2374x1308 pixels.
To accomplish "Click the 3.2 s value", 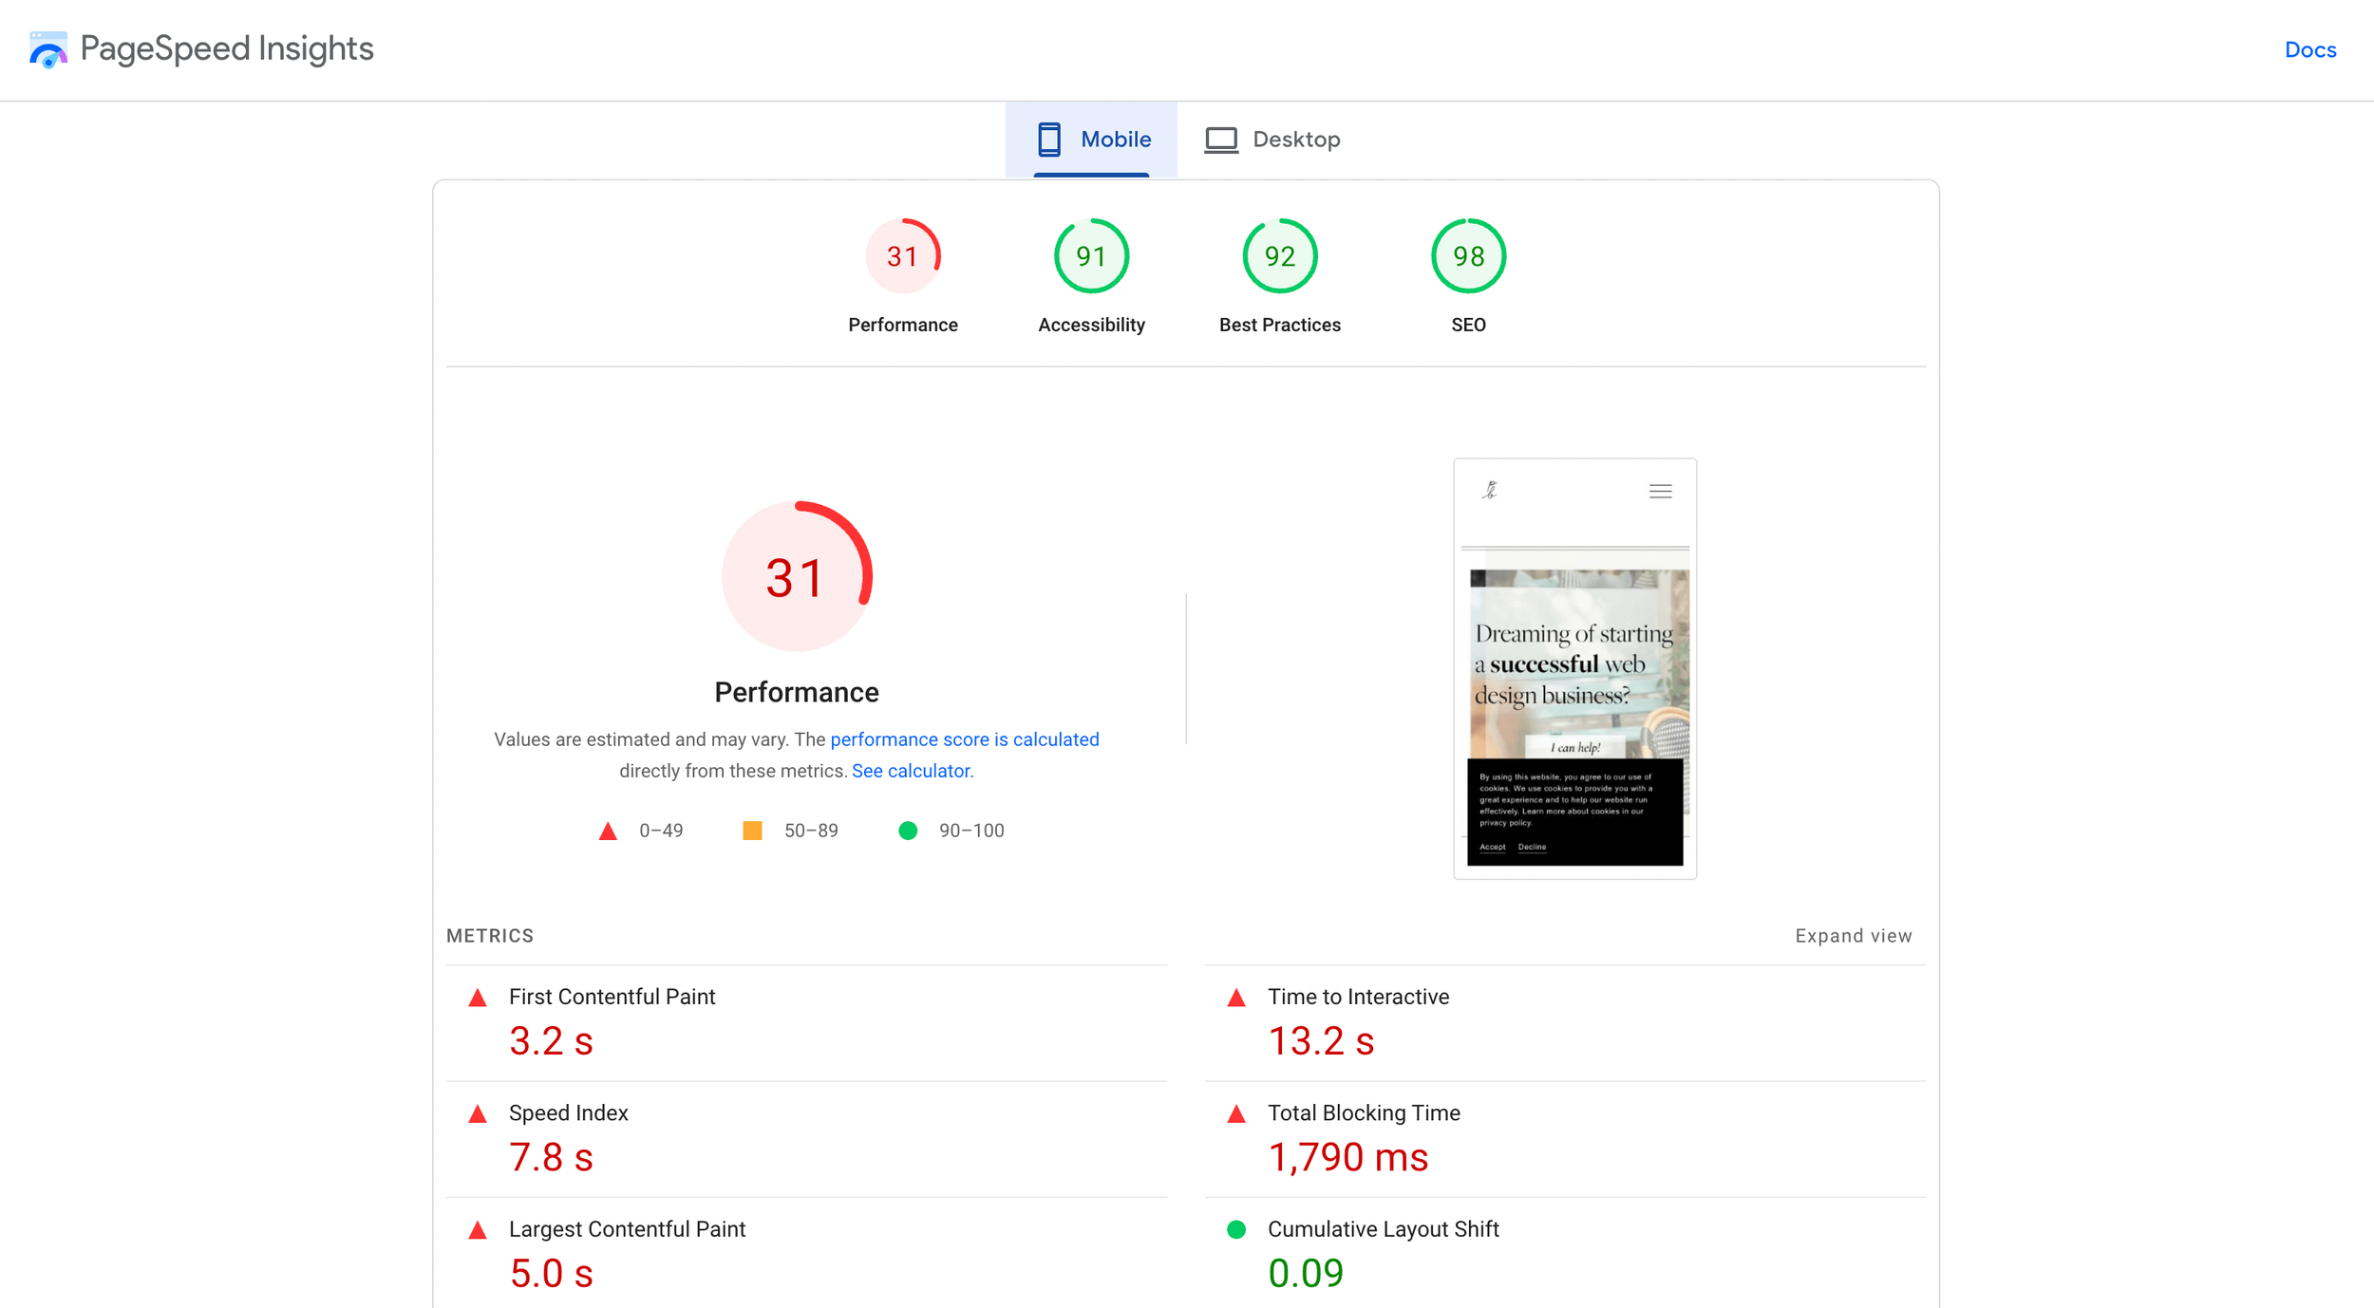I will tap(551, 1041).
